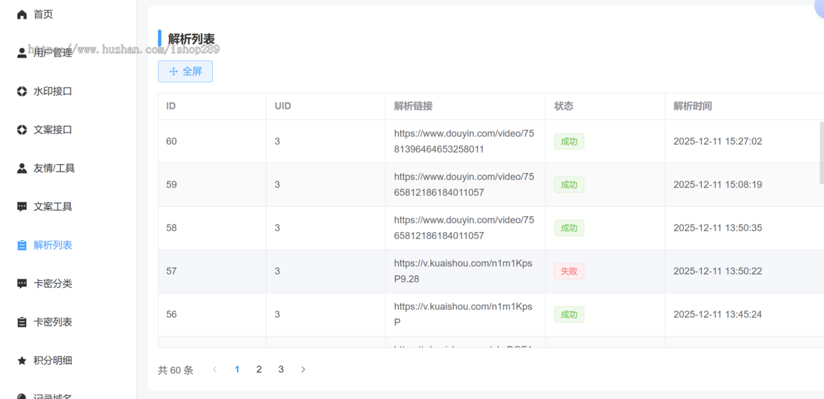
Task: Open the 用户管理 menu item
Action: (53, 53)
